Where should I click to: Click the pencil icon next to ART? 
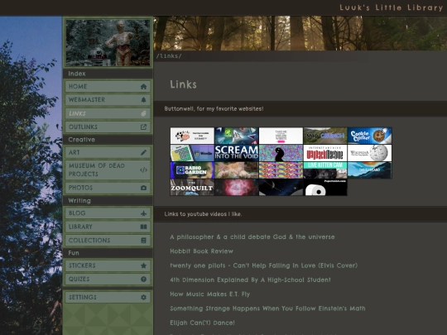pos(143,152)
